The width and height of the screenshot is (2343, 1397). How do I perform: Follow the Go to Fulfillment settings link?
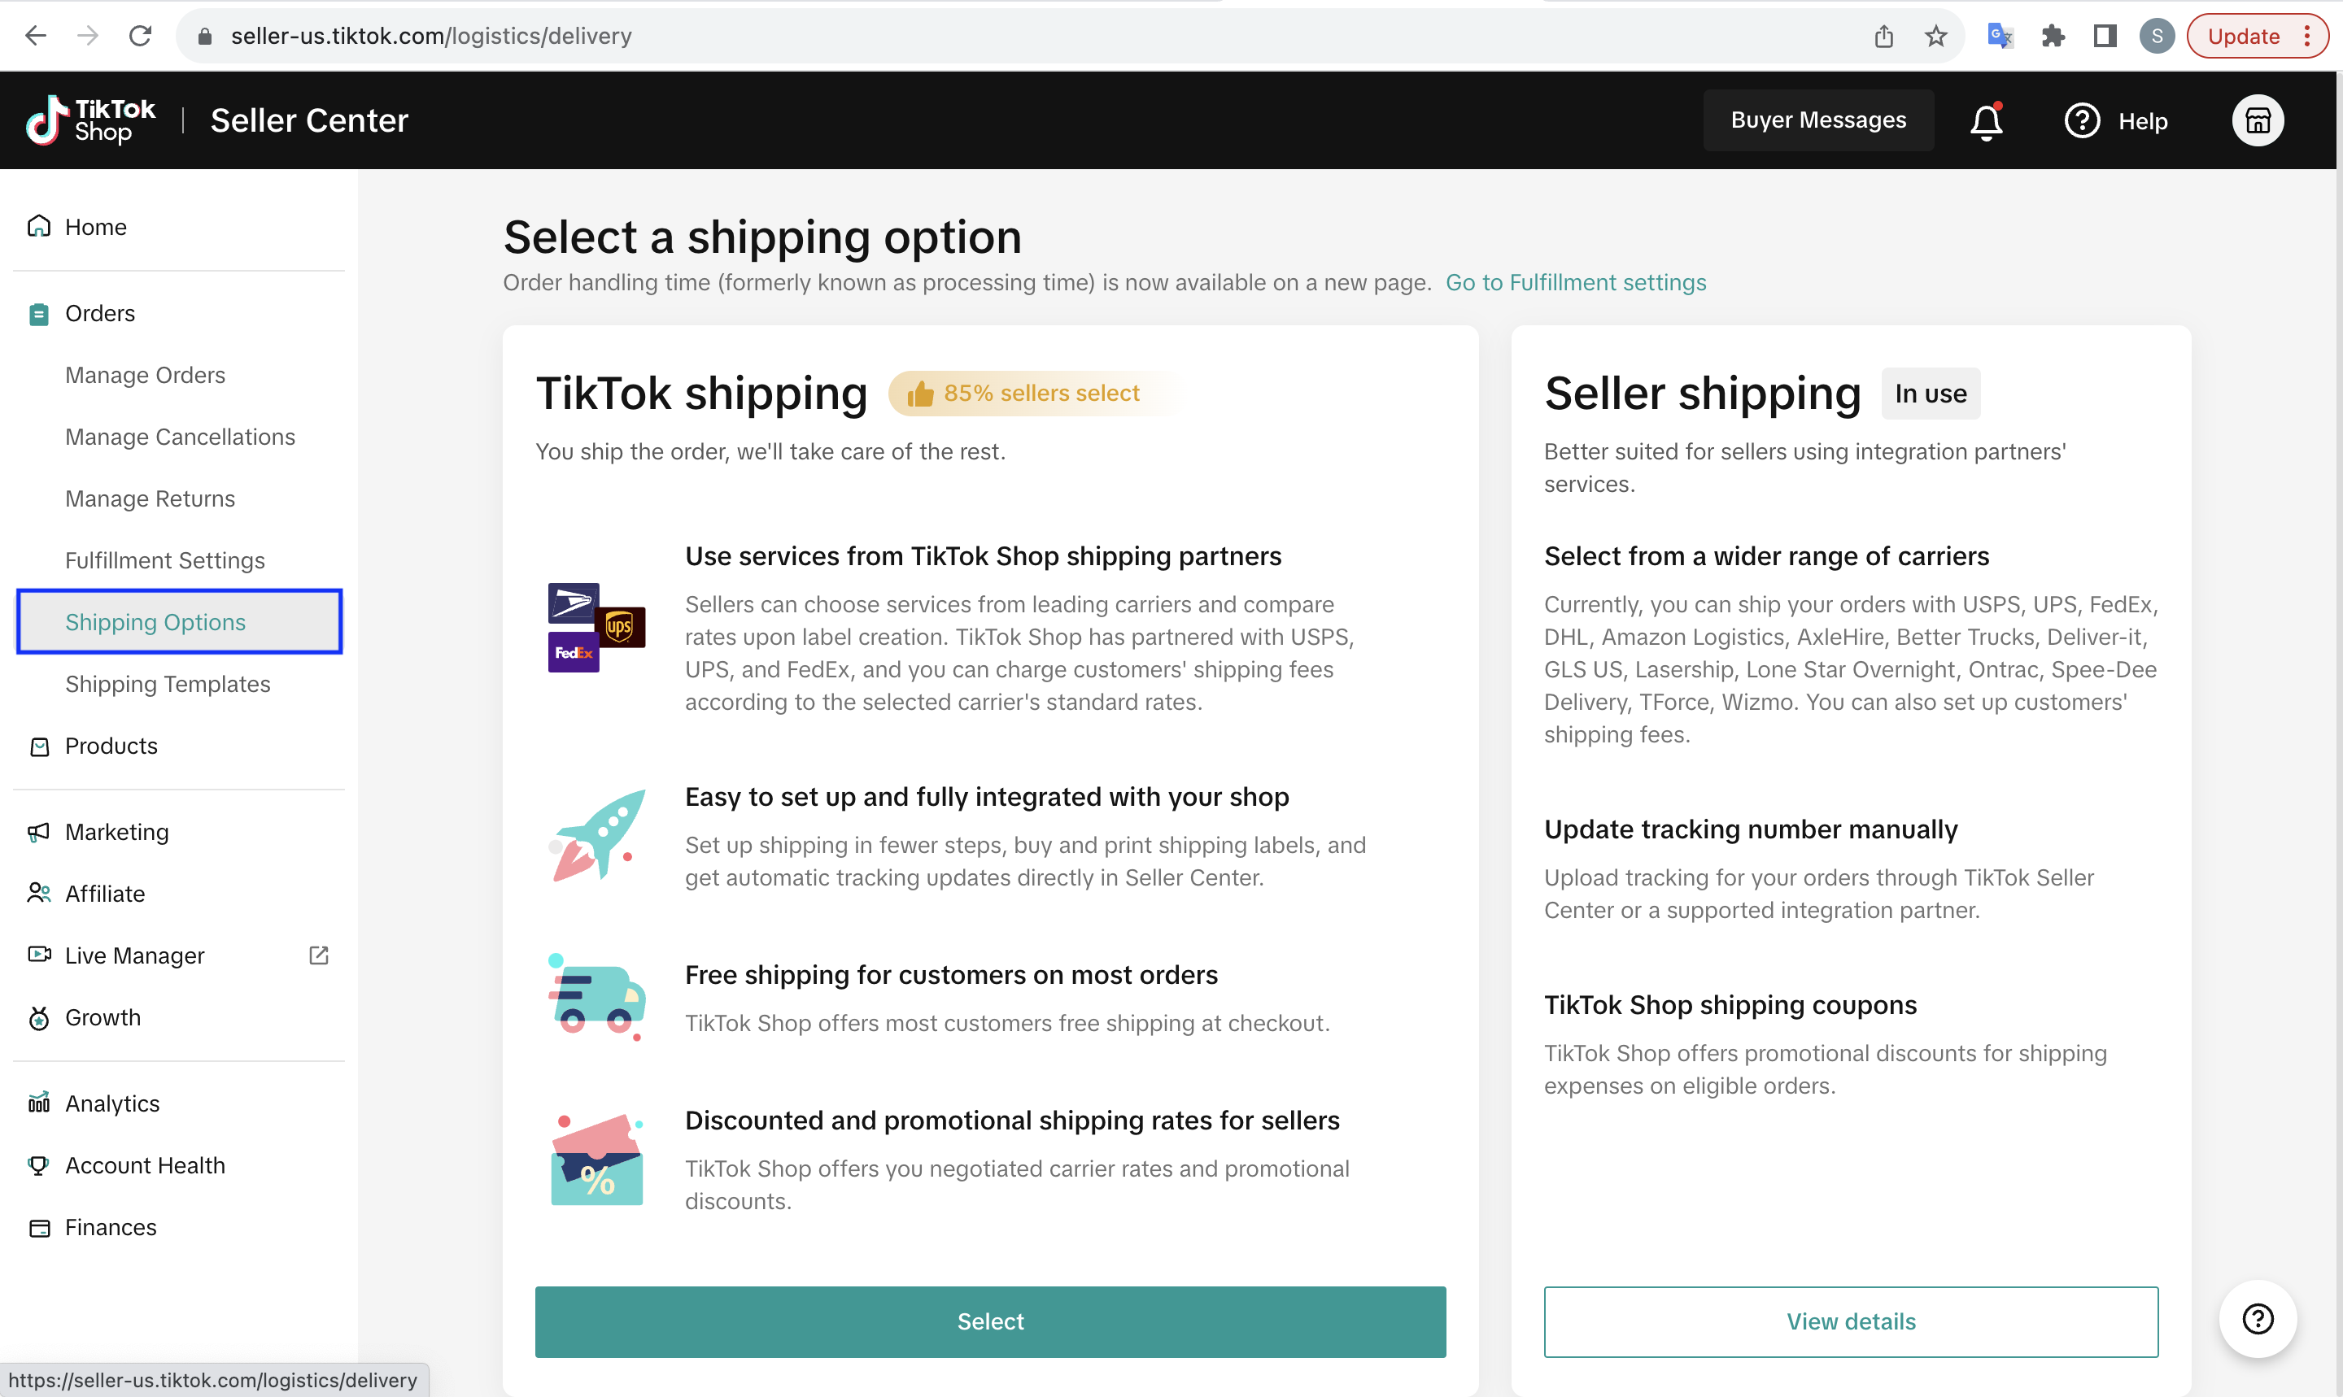[x=1576, y=282]
